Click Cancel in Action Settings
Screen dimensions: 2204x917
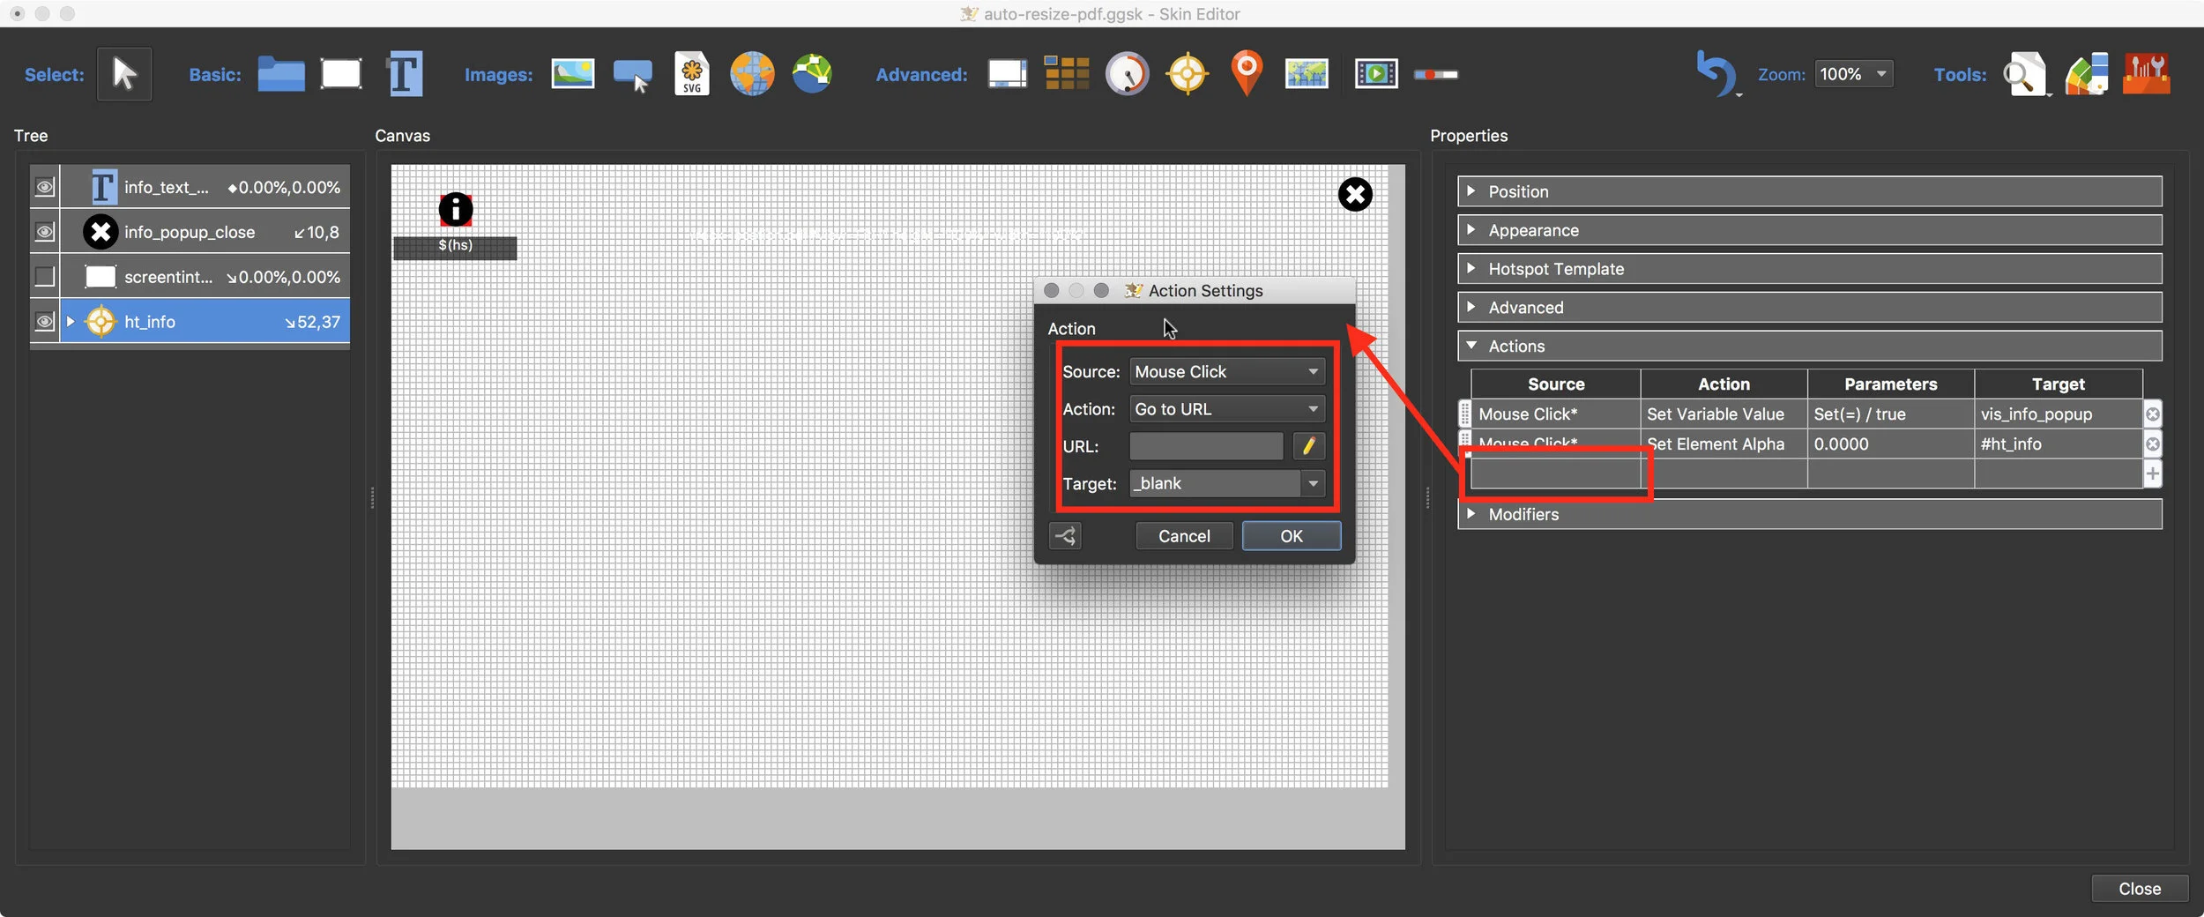1184,536
